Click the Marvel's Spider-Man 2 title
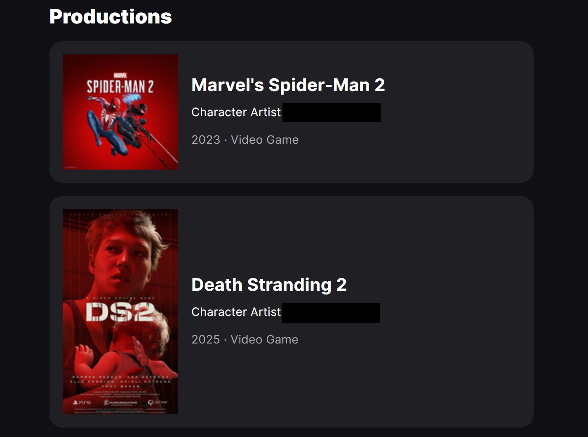Screen dimensions: 588x437 click(x=288, y=85)
